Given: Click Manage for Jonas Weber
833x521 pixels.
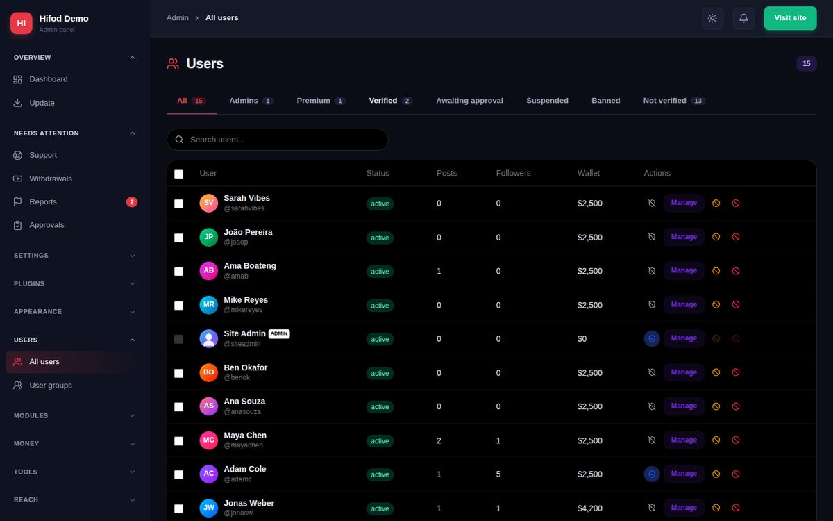Looking at the screenshot, I should 684,508.
